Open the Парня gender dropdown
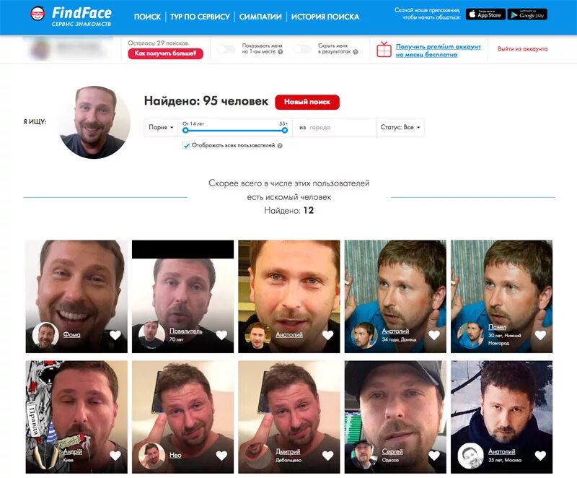The height and width of the screenshot is (478, 577). (x=161, y=127)
